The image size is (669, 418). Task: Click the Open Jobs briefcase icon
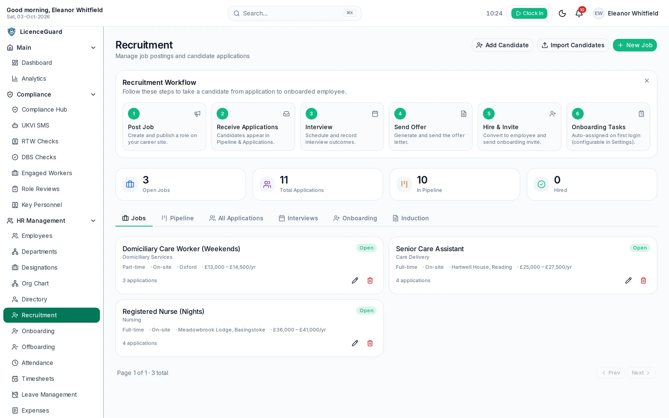[130, 184]
